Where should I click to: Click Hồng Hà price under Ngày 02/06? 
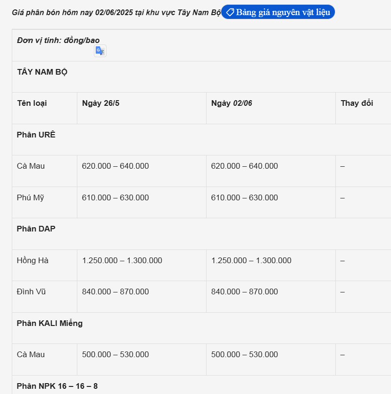click(251, 260)
